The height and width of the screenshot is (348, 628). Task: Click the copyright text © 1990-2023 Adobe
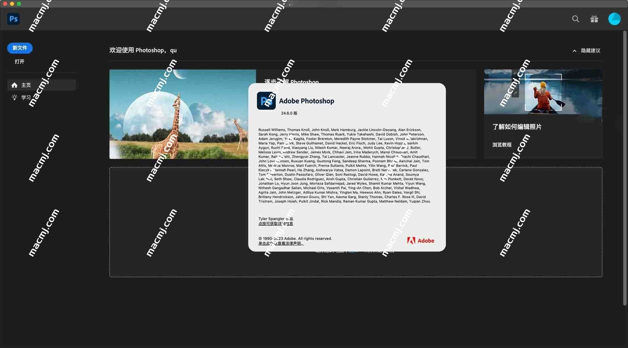pos(295,239)
